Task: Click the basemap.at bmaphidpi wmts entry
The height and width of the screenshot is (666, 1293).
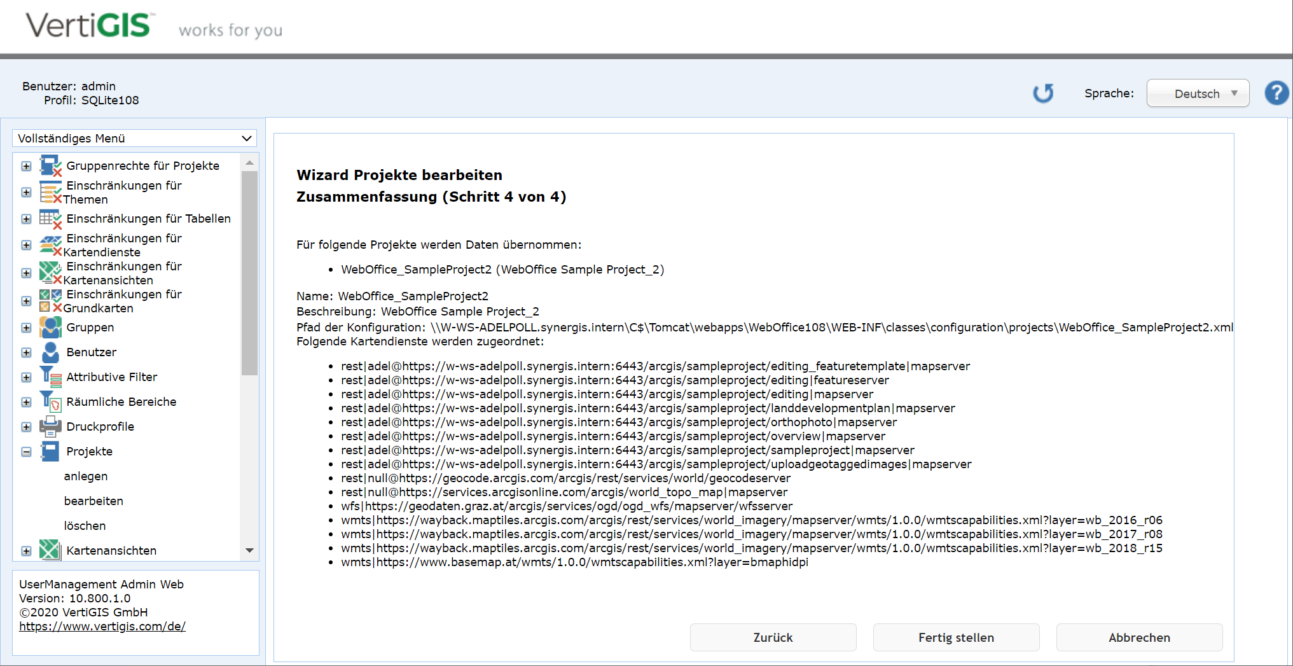Action: coord(575,562)
